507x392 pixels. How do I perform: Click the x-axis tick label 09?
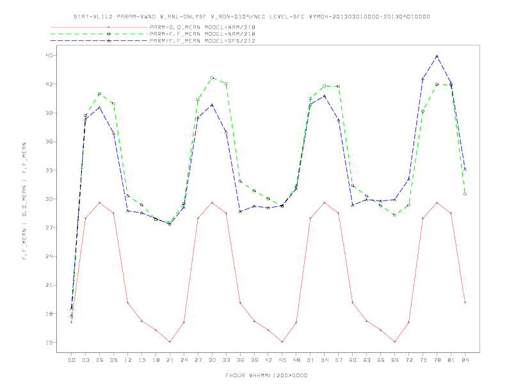click(x=113, y=360)
